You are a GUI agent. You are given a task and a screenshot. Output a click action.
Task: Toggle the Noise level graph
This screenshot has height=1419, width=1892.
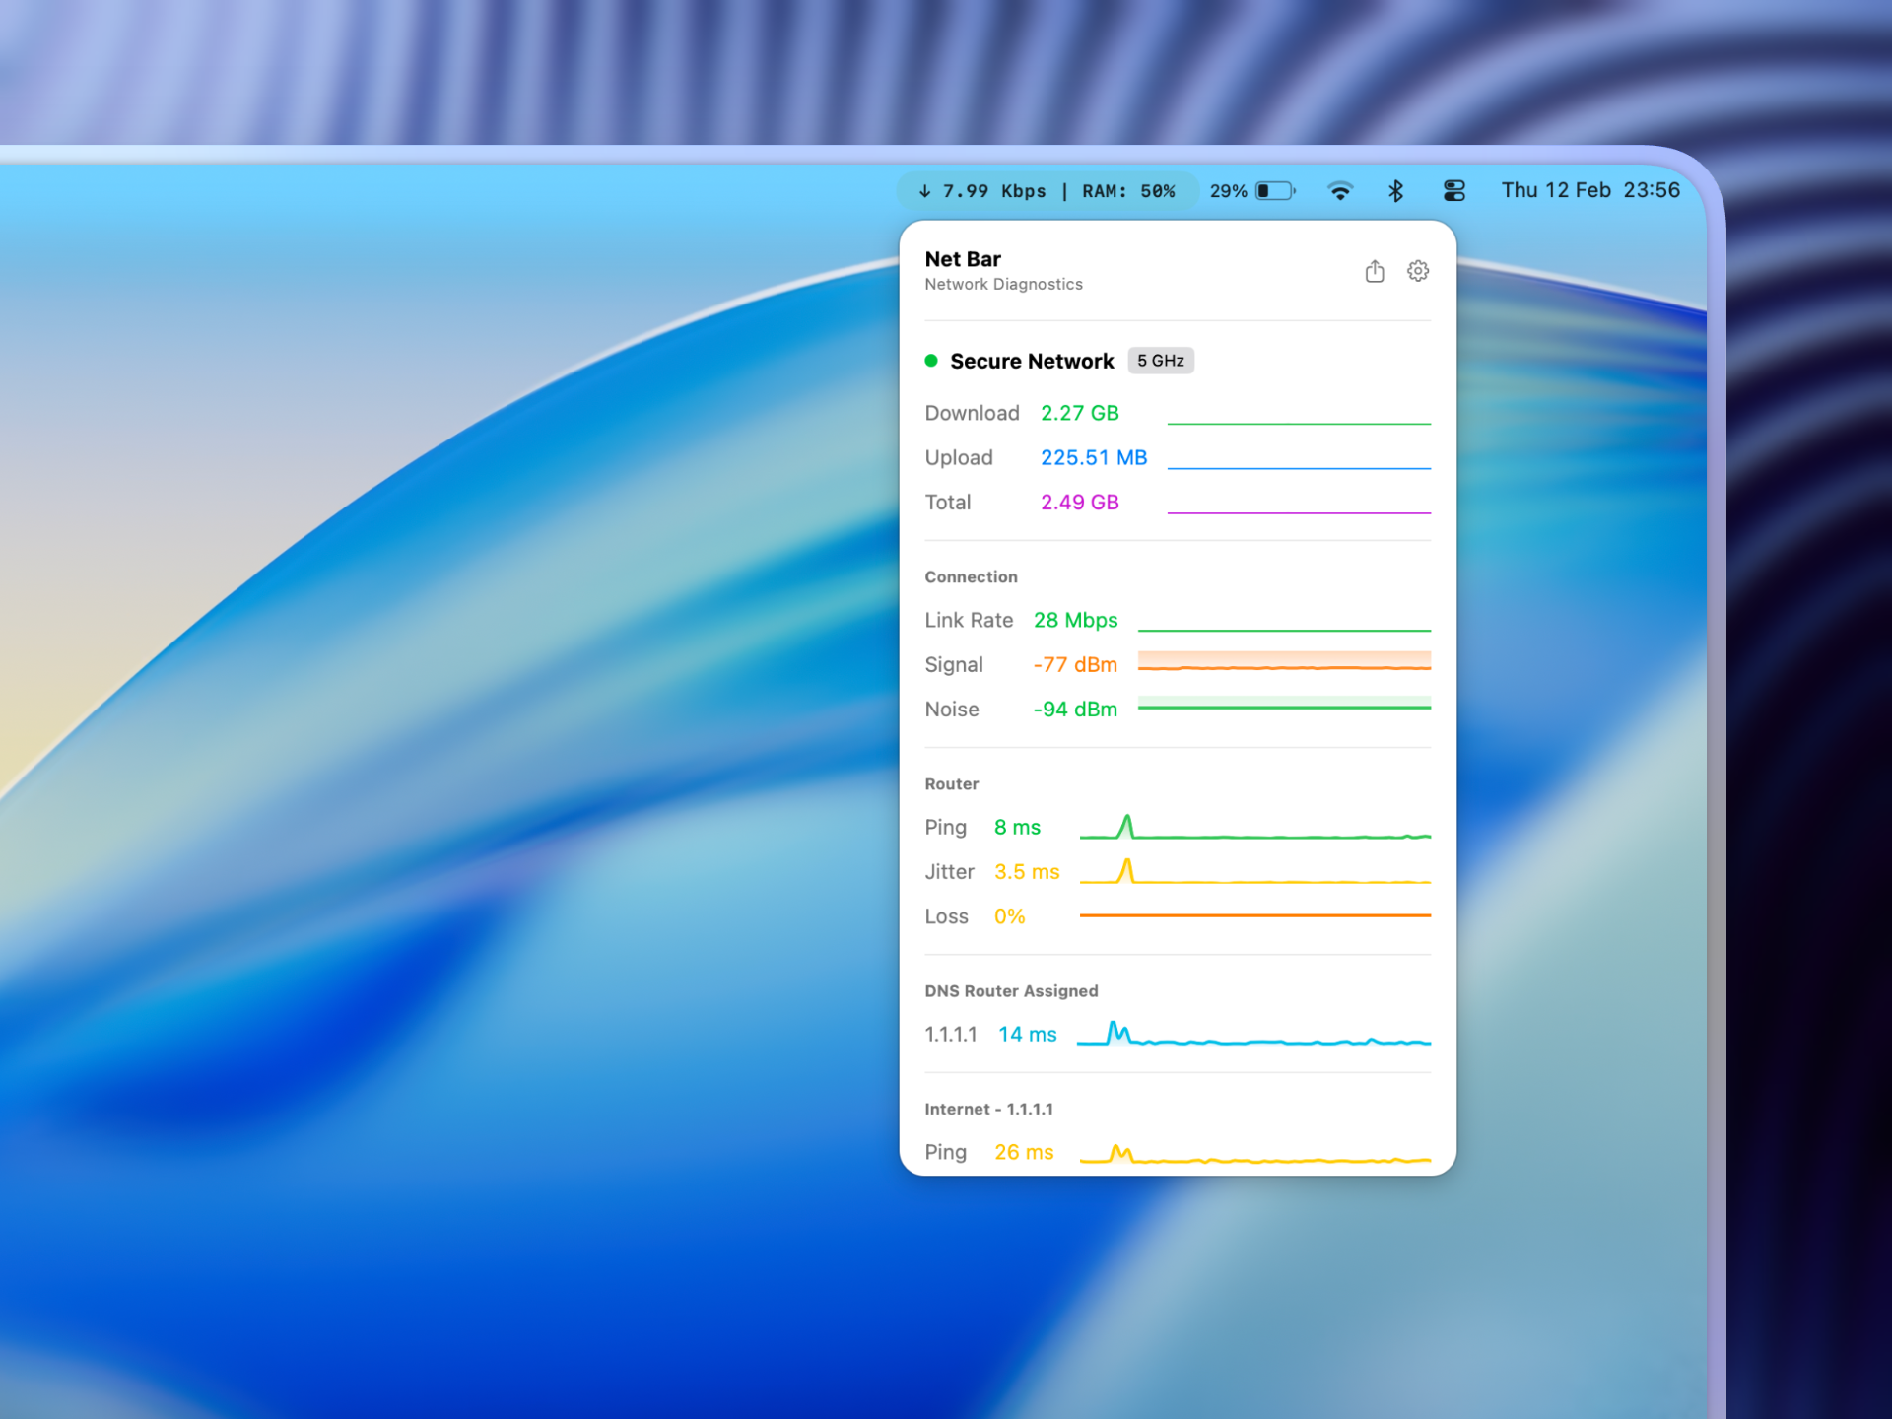tap(1284, 707)
